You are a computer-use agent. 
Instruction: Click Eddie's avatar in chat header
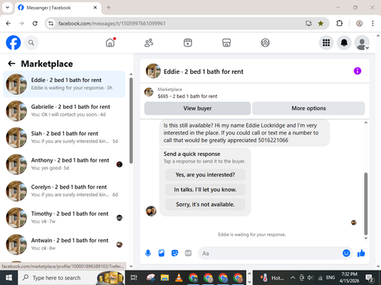click(x=153, y=71)
